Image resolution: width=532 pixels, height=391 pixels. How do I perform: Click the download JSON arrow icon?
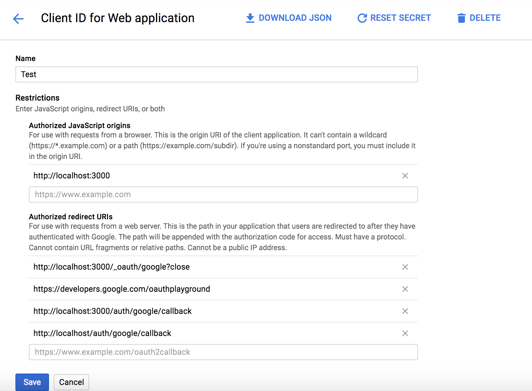(250, 18)
